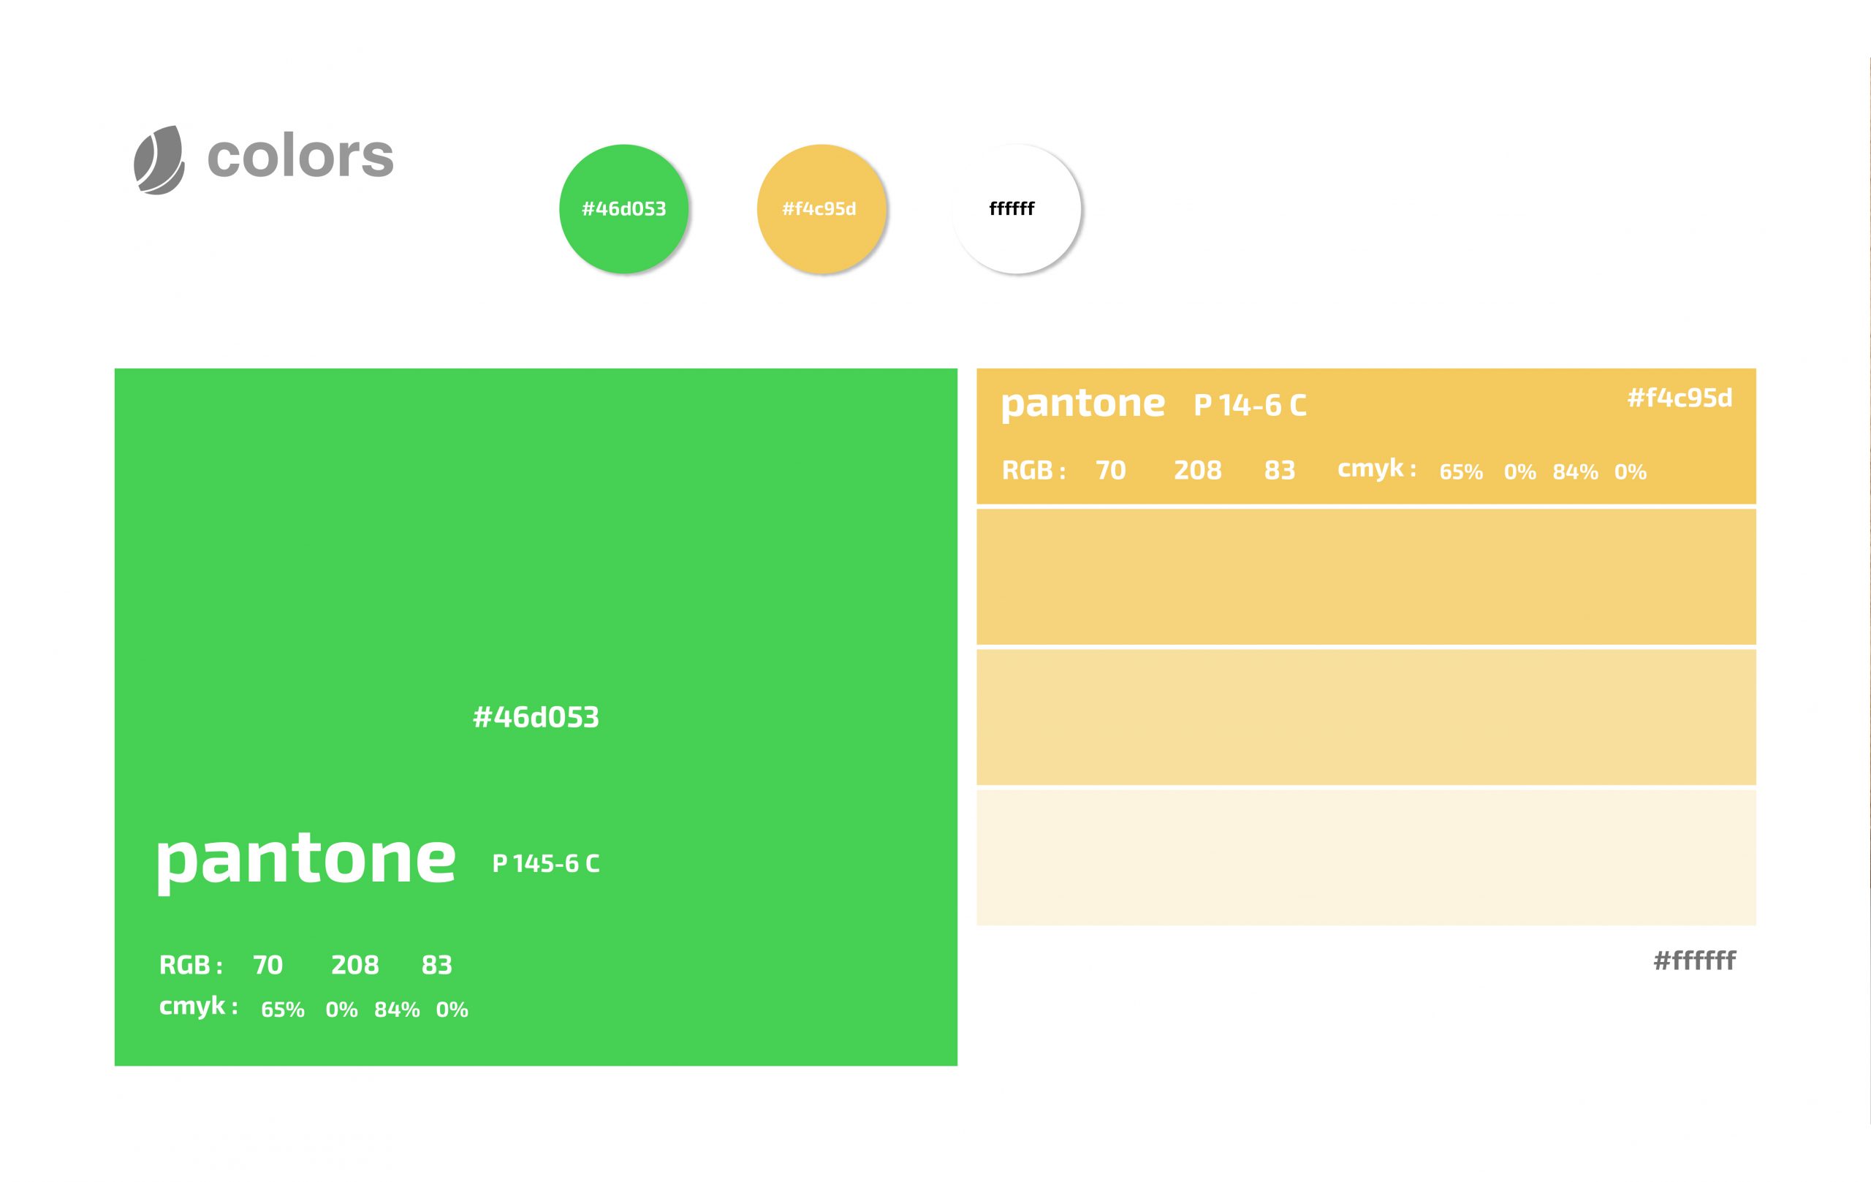Viewport: 1871px width, 1182px height.
Task: Select the yellow #f4c95d circle swatch
Action: (821, 209)
